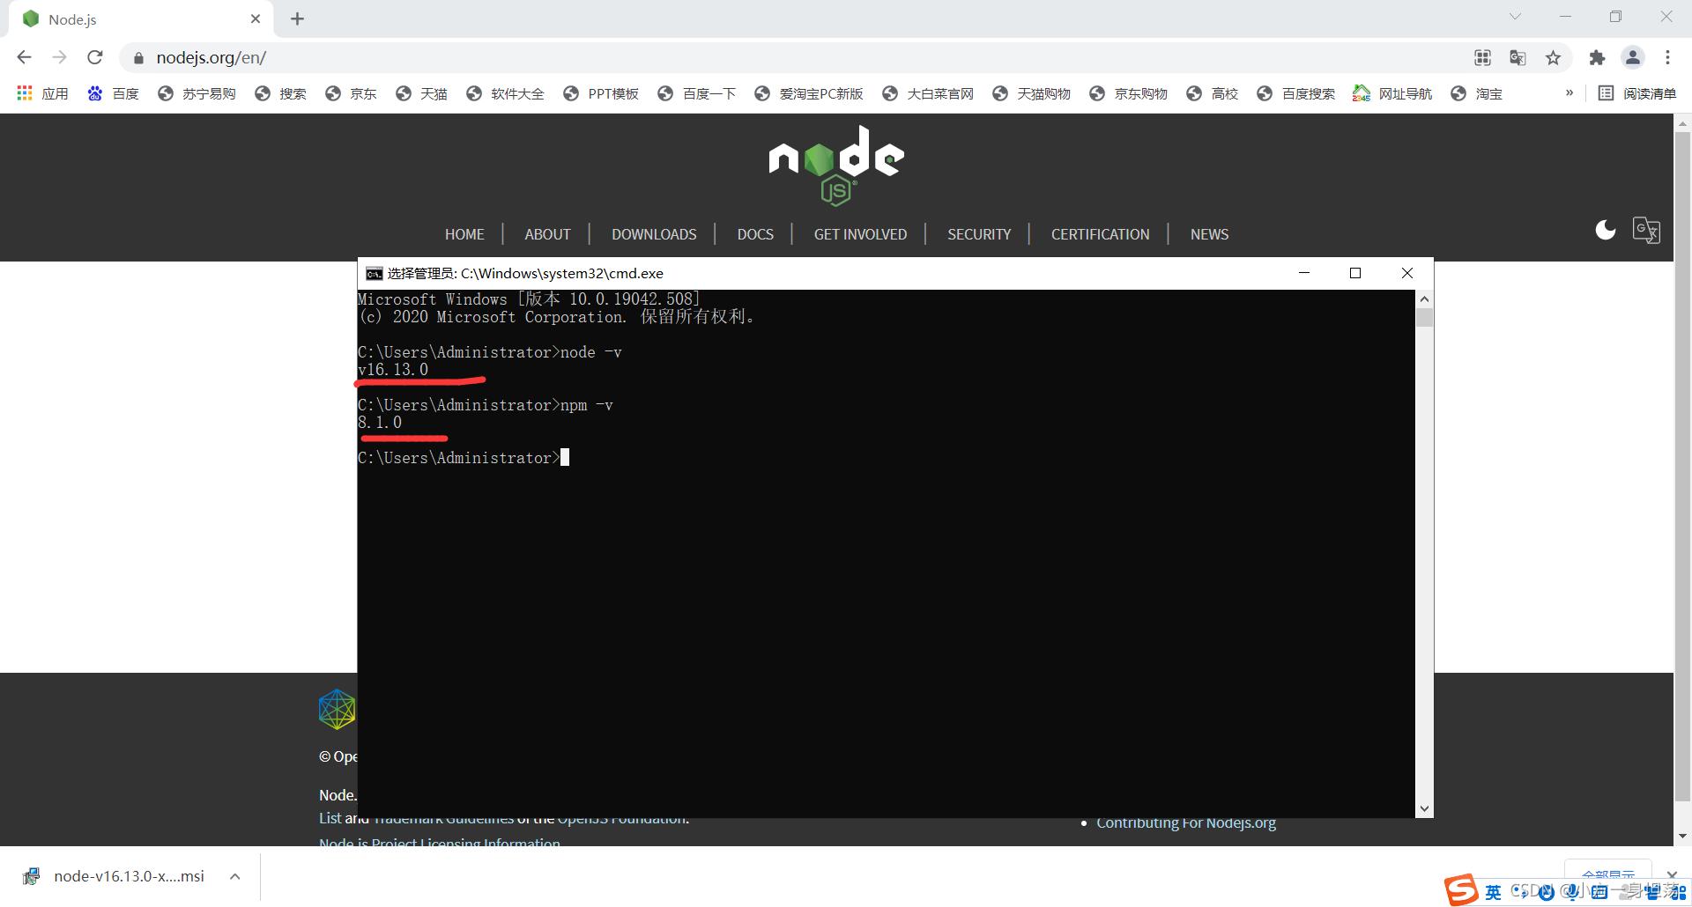Open the Extensions puzzle icon
This screenshot has width=1692, height=907.
1597,57
